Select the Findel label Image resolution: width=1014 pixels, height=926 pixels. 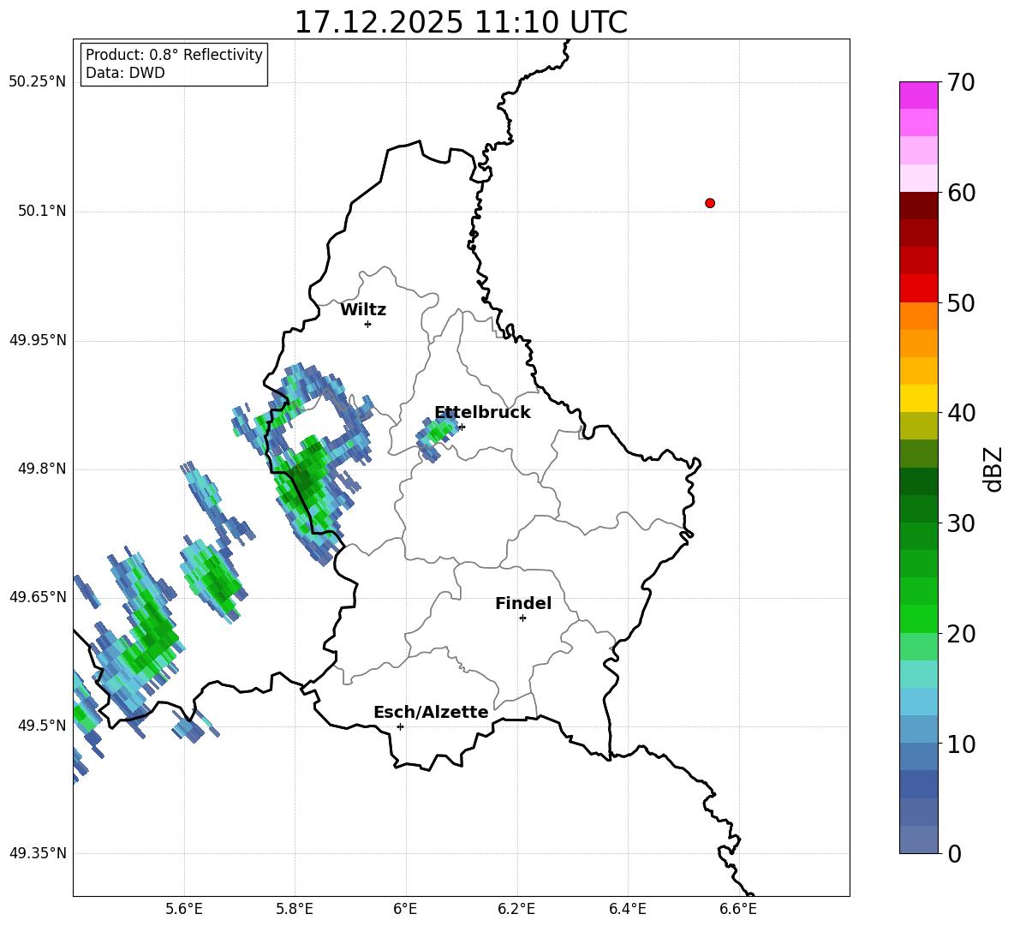point(523,603)
